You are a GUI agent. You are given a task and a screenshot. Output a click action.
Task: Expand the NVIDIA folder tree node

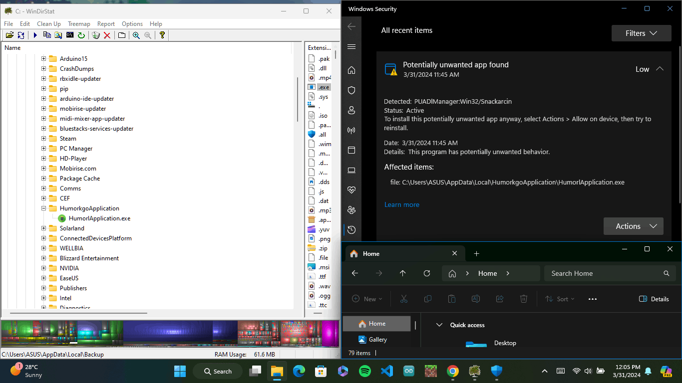point(43,268)
